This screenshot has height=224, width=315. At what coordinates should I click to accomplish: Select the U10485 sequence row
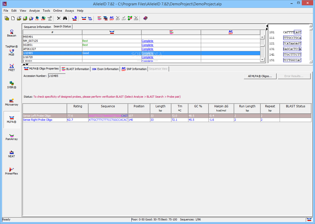coord(142,53)
